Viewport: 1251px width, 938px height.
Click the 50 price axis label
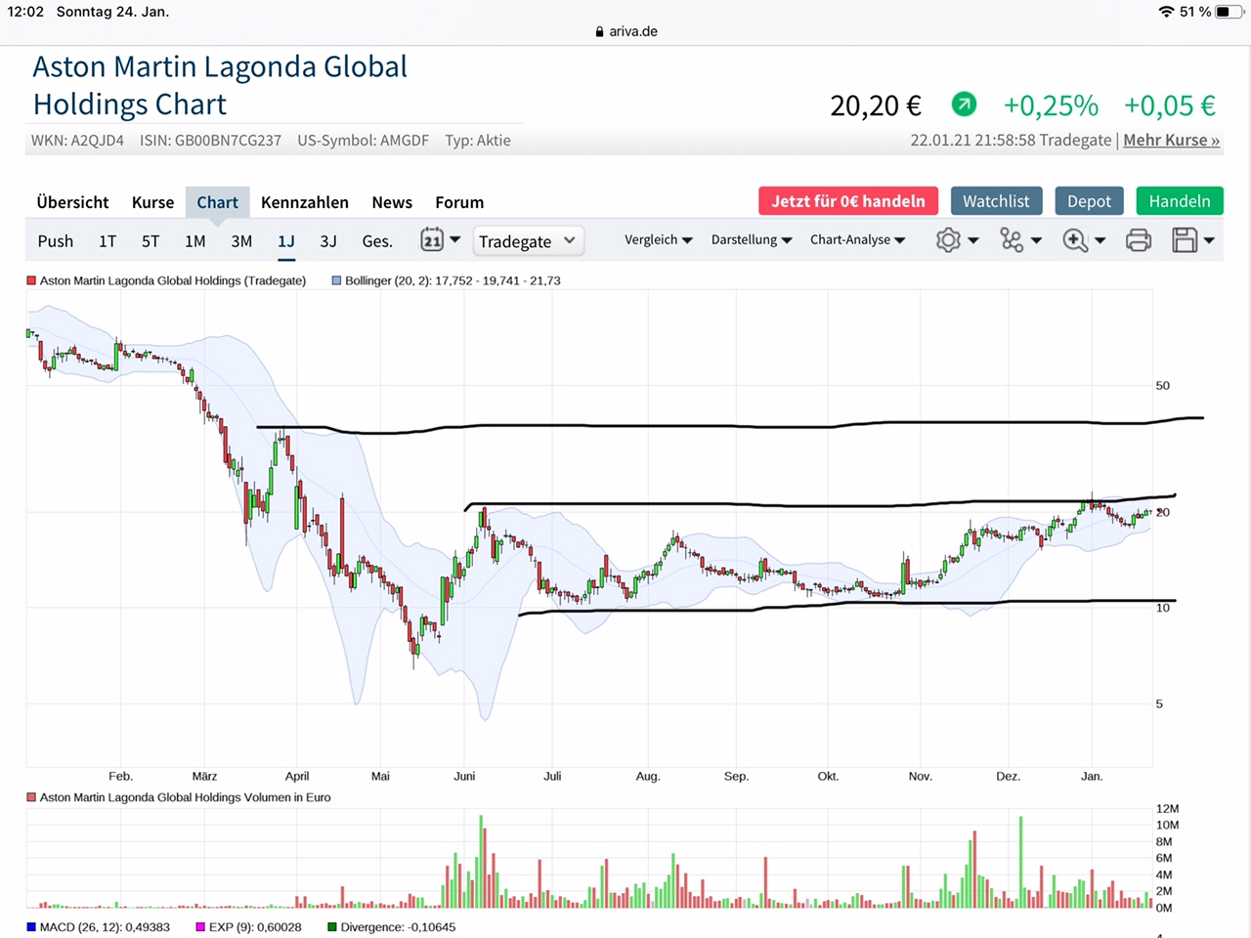tap(1162, 385)
